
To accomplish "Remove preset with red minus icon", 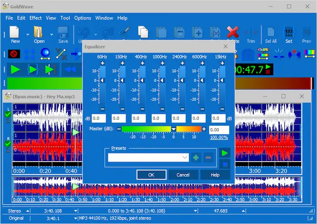I will click(208, 157).
